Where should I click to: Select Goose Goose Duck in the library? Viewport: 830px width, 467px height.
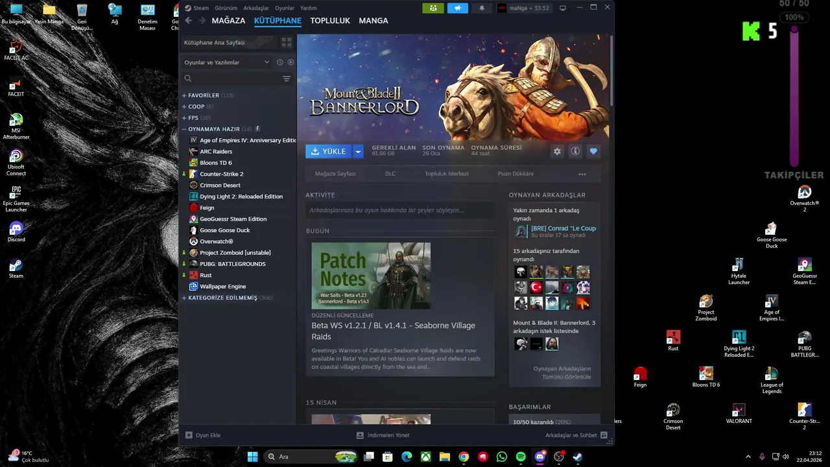tap(219, 230)
